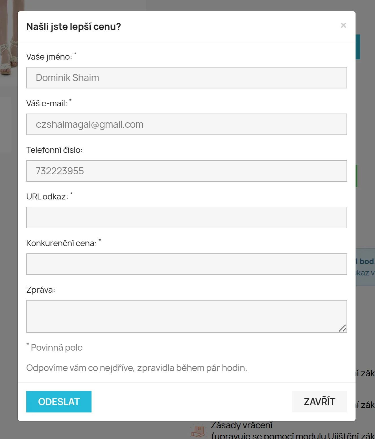The image size is (375, 439).
Task: Select the Telefonní číslo input field
Action: coord(186,171)
